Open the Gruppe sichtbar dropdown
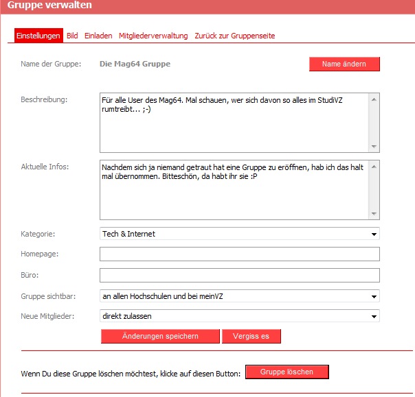The width and height of the screenshot is (415, 397). point(240,296)
